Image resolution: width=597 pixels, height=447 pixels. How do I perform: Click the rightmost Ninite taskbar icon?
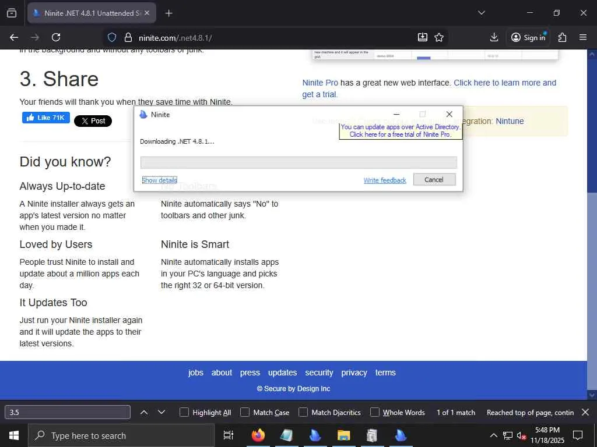(401, 435)
